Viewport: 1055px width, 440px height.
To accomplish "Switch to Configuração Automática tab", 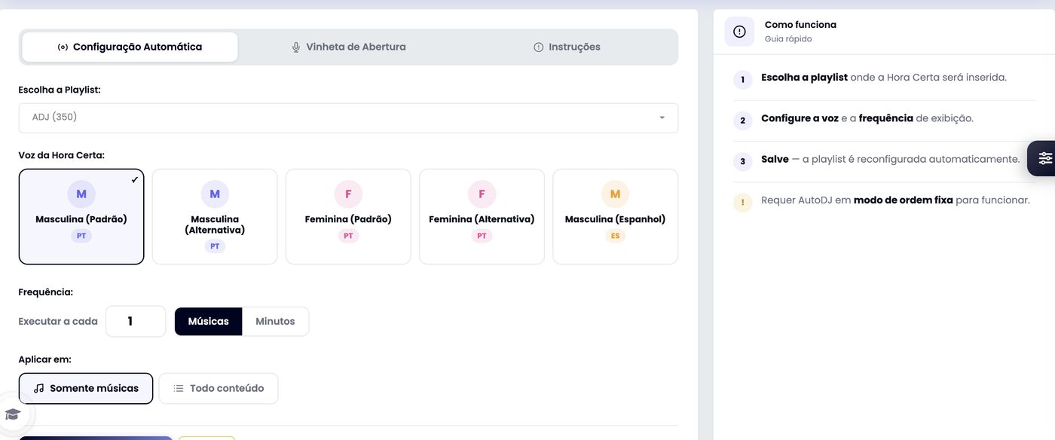I will (x=130, y=47).
